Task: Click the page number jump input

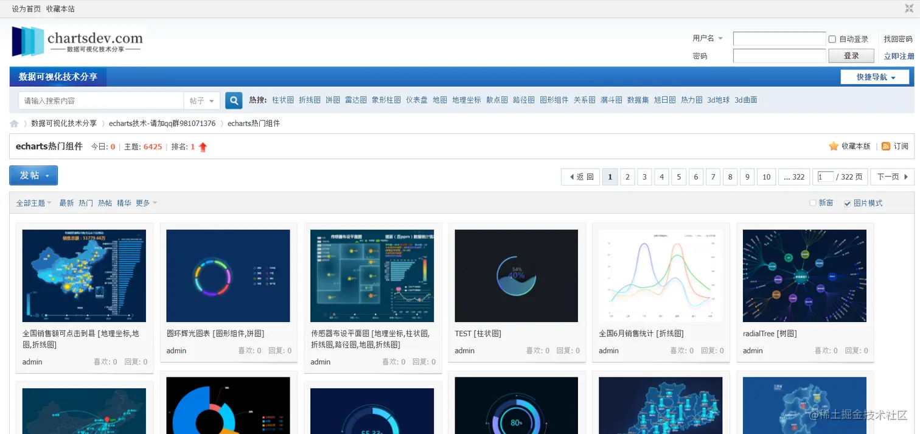Action: [x=825, y=177]
